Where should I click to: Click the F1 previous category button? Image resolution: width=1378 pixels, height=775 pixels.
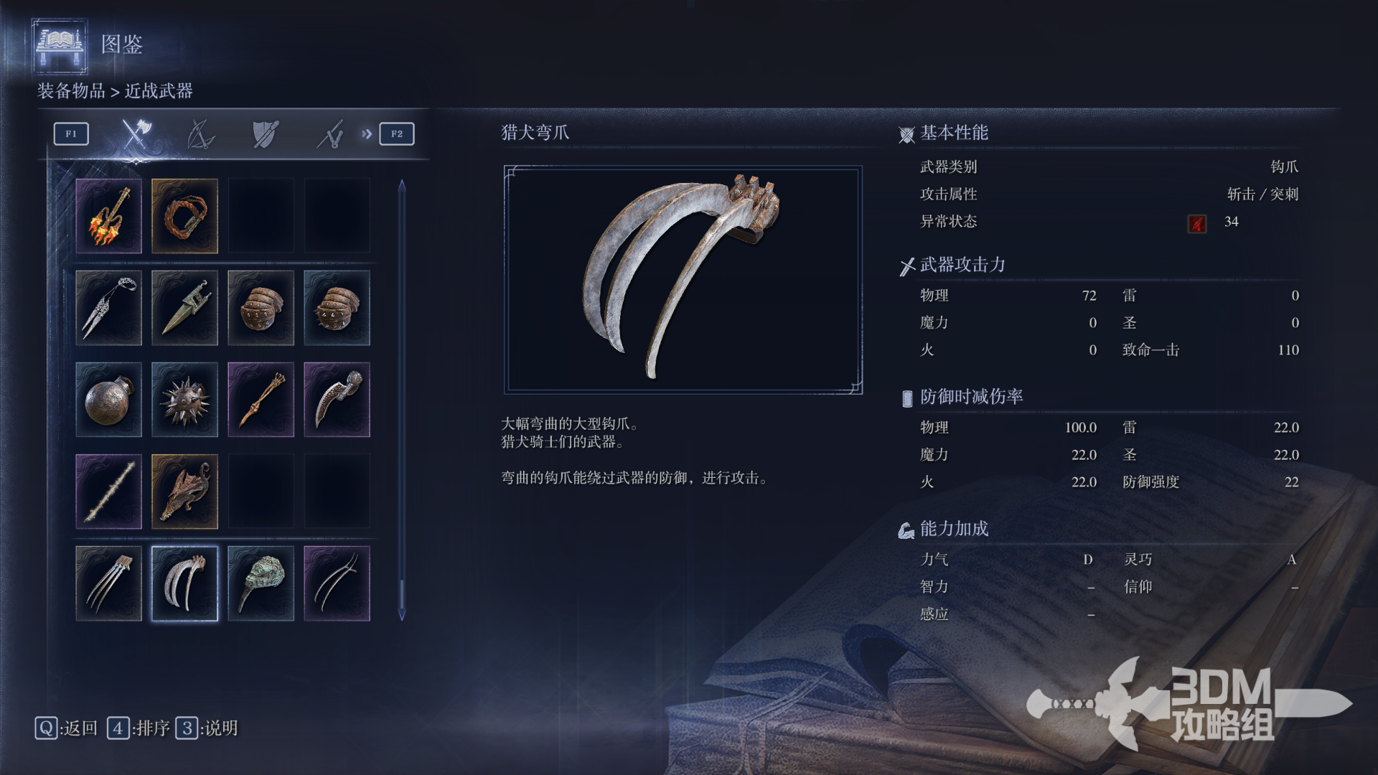click(71, 133)
